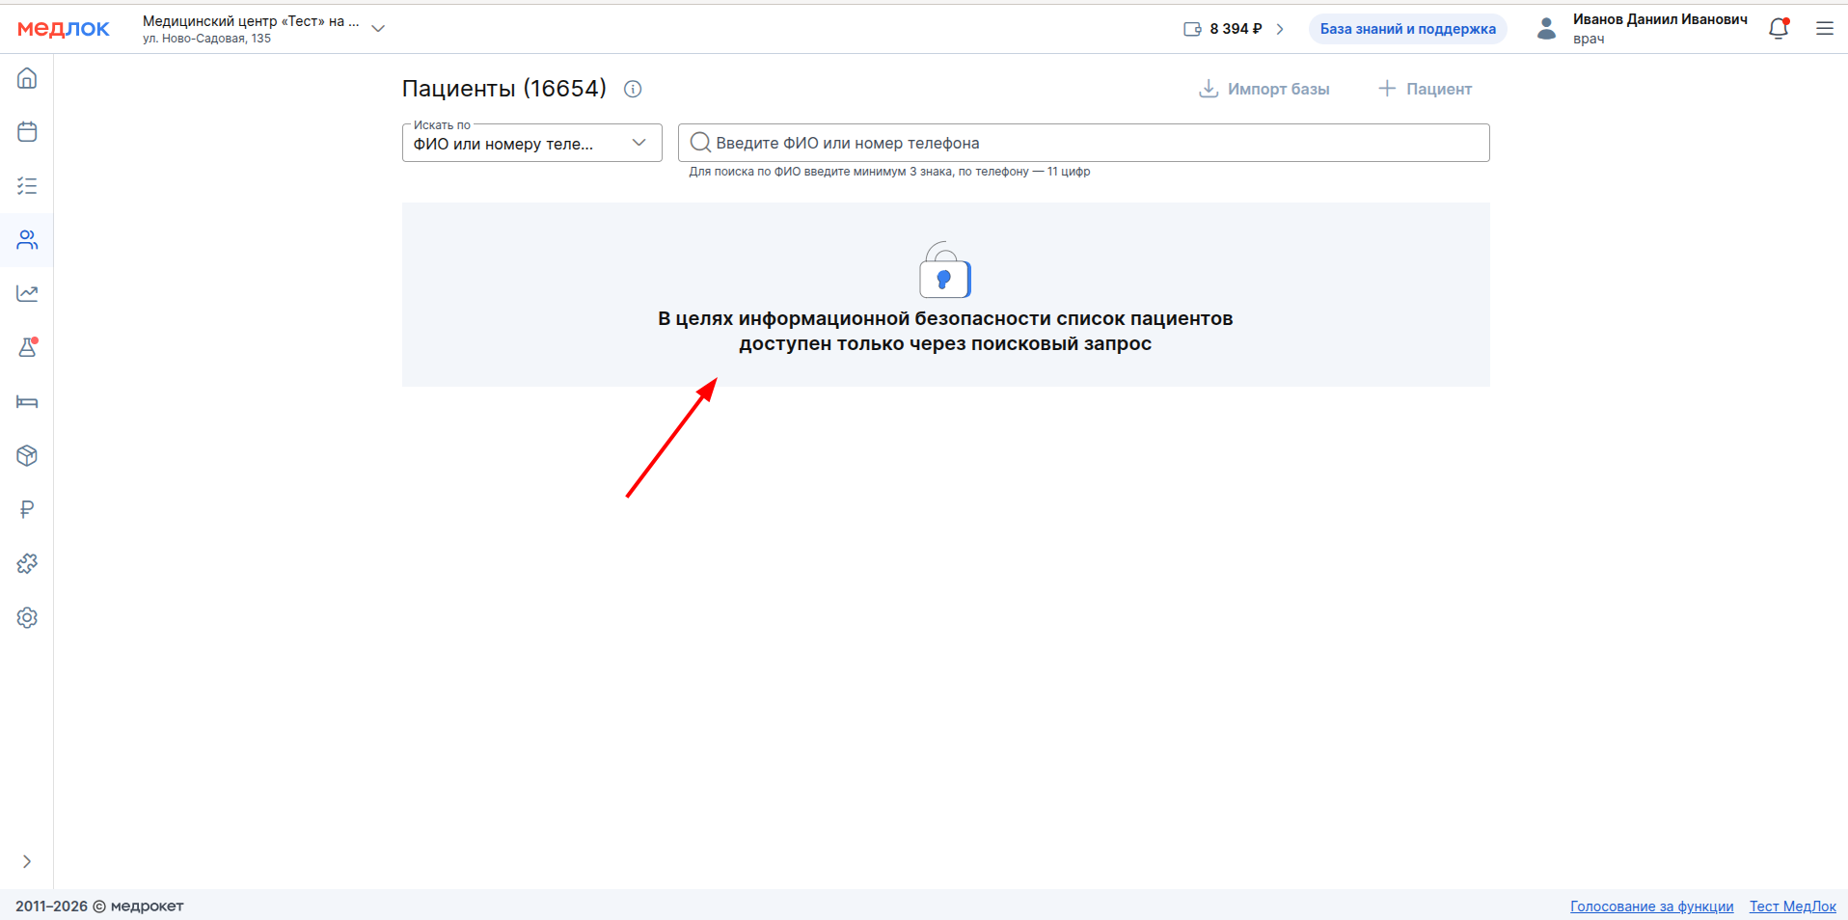This screenshot has width=1848, height=920.
Task: Click info icon next to Пациенты title
Action: [x=633, y=89]
